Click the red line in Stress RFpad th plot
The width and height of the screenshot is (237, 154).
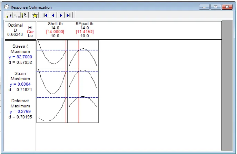click(79, 54)
